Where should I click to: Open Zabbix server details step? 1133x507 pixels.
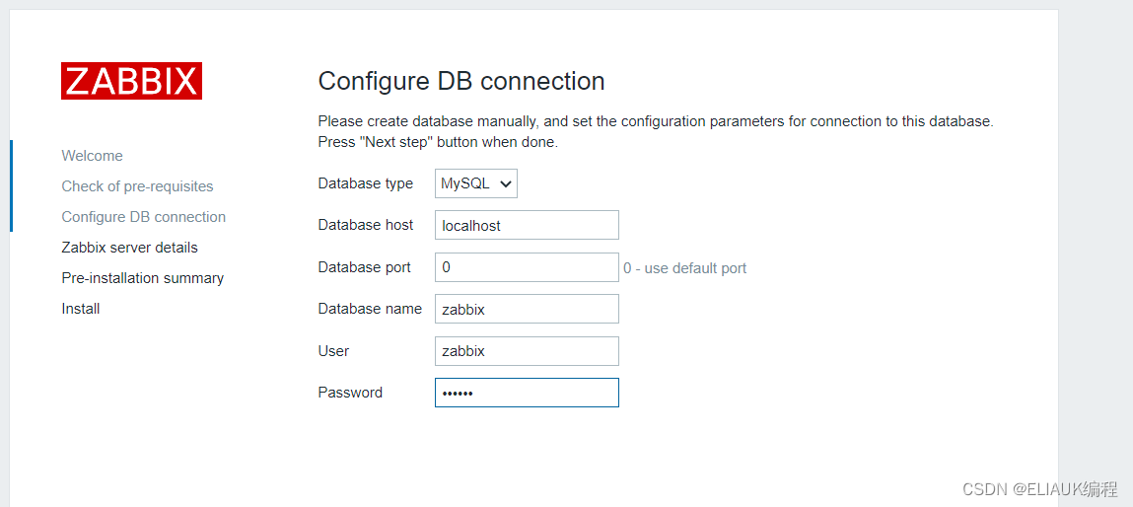[129, 248]
